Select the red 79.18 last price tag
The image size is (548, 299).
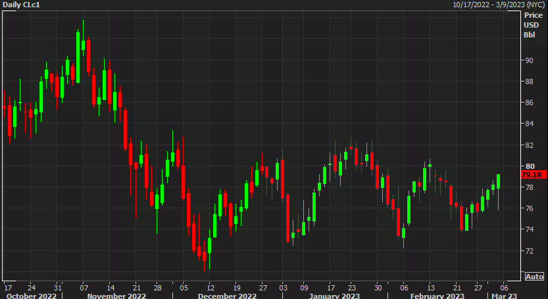(x=534, y=175)
